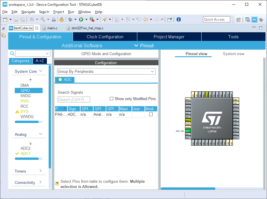The image size is (267, 199).
Task: Open the STM32CubeMX perspective icon
Action: tap(254, 19)
